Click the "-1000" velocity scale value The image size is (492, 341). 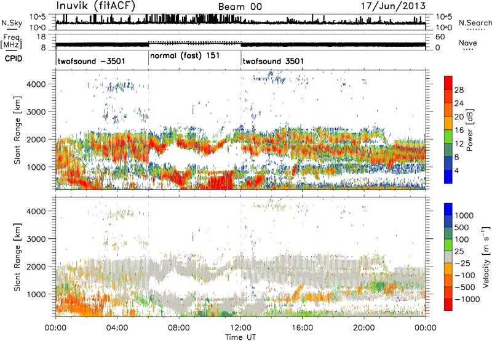[x=467, y=299]
